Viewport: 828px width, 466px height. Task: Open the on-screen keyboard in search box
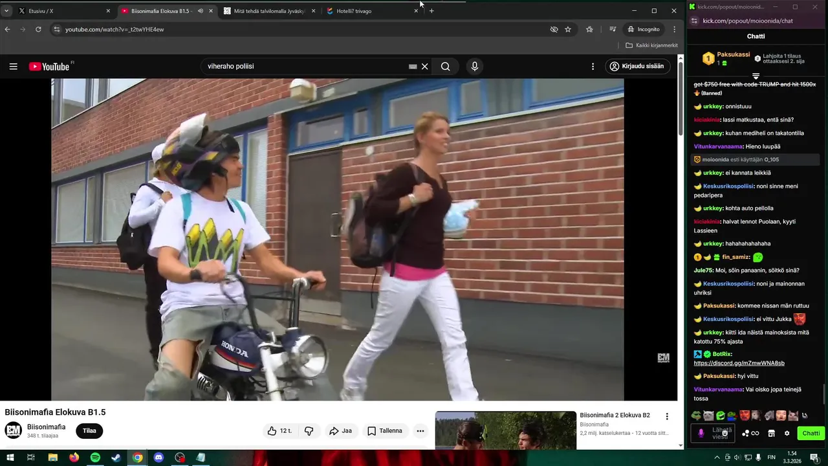coord(413,66)
